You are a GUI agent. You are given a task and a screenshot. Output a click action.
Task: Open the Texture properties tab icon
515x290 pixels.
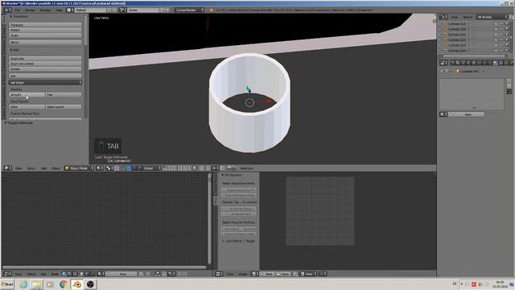[x=501, y=63]
